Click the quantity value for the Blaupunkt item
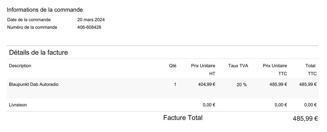327x132 pixels. 175,84
